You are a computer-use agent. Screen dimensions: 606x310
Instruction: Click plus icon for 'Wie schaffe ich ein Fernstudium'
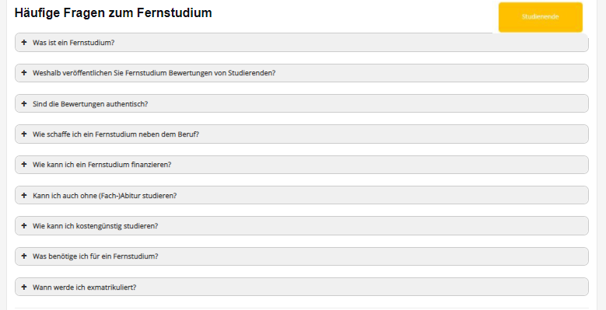coord(24,134)
